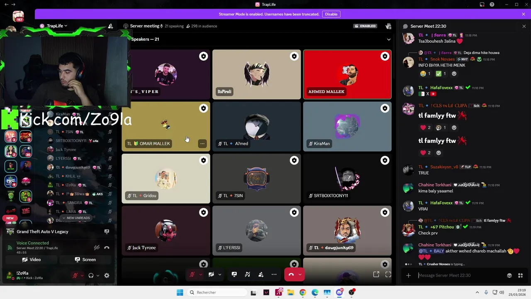Screen dimensions: 531x299
Task: Open the Discord help question-mark icon
Action: click(492, 5)
